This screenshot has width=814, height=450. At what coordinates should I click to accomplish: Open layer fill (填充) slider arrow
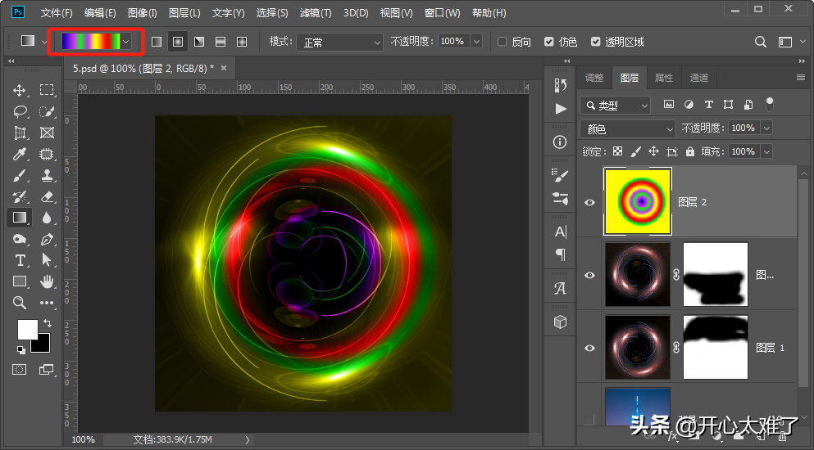[766, 151]
